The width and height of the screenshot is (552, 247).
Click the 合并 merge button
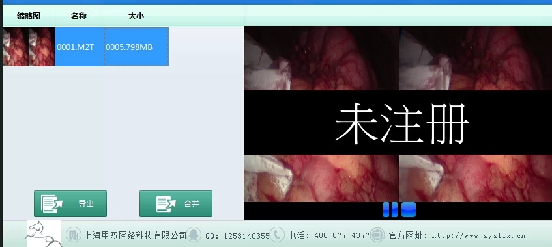[176, 204]
